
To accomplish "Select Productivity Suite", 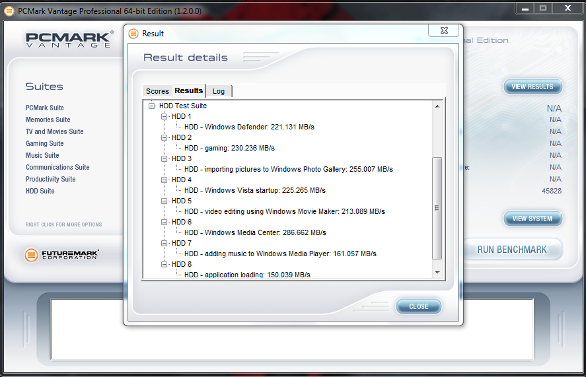I will [50, 179].
